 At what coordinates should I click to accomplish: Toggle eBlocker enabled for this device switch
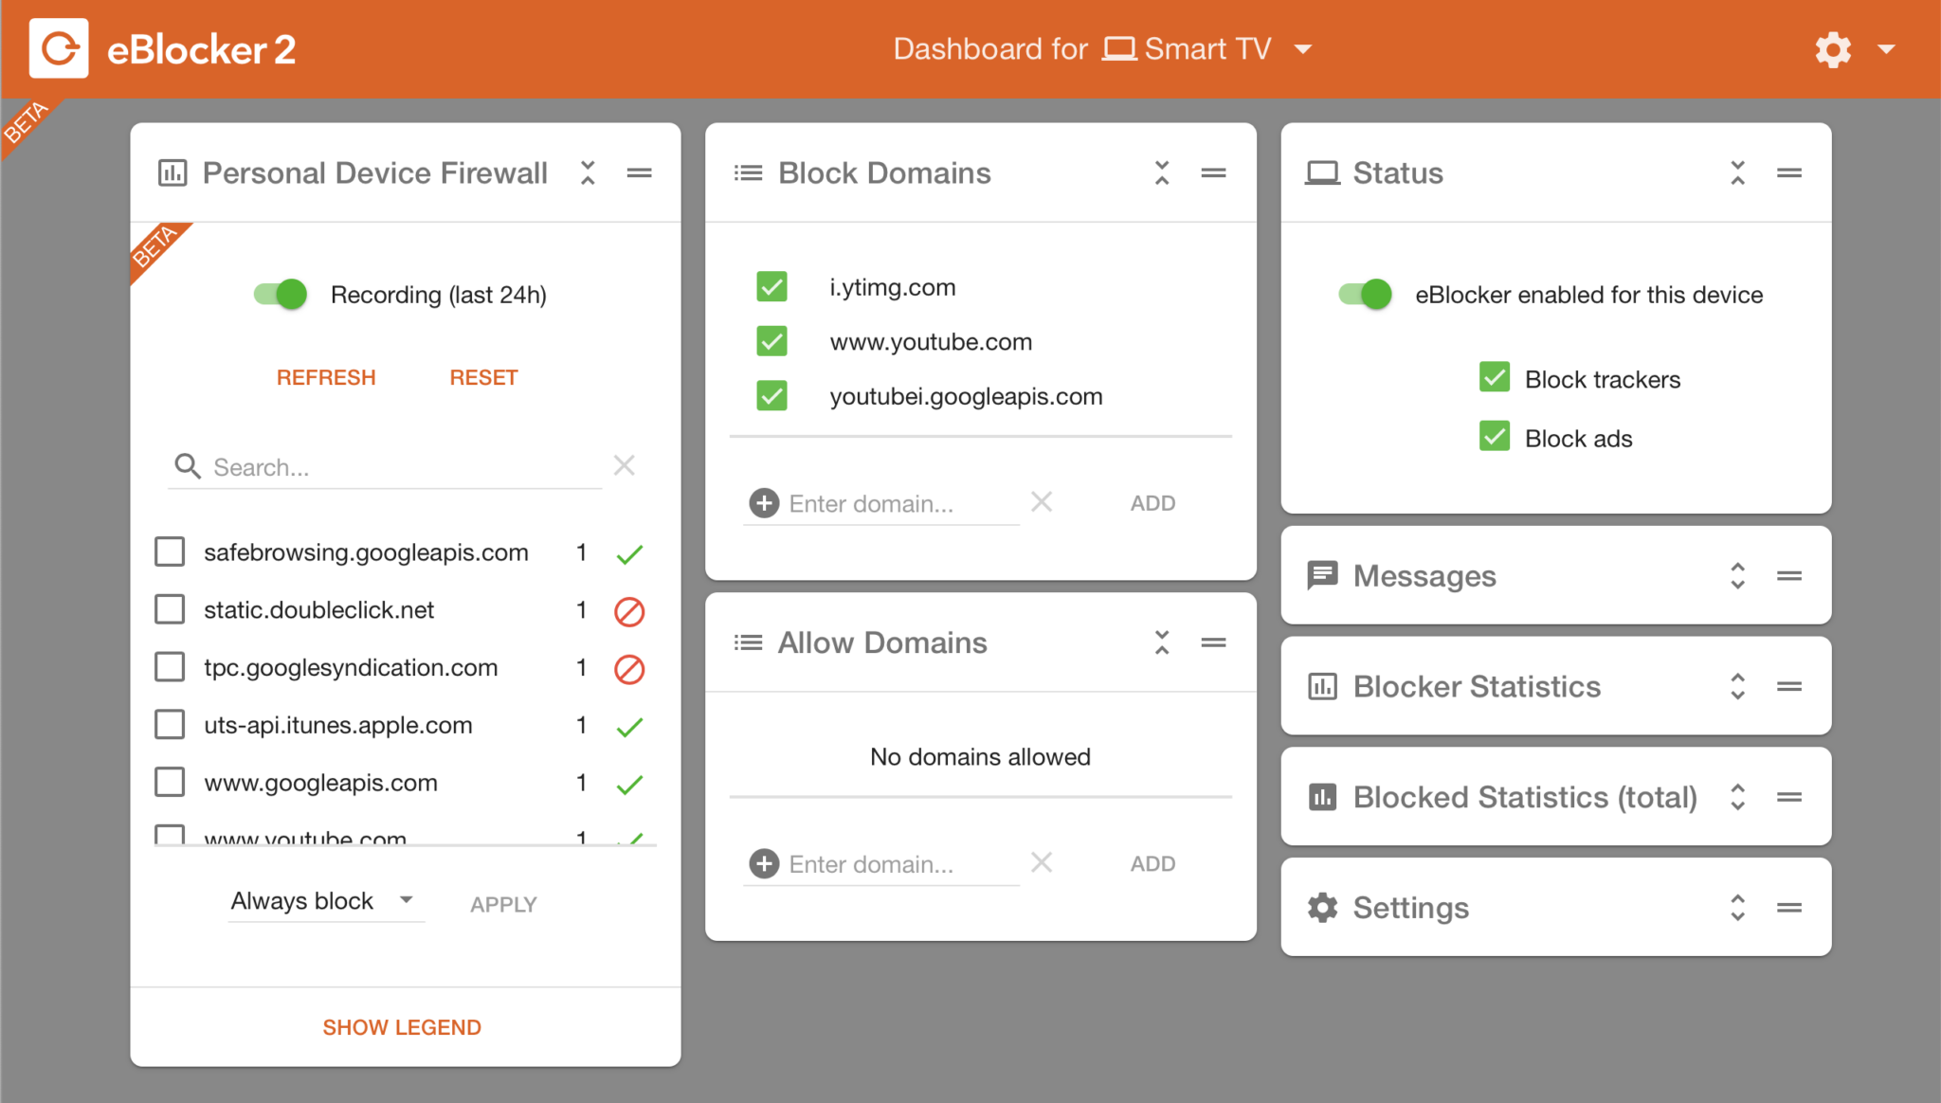tap(1363, 294)
